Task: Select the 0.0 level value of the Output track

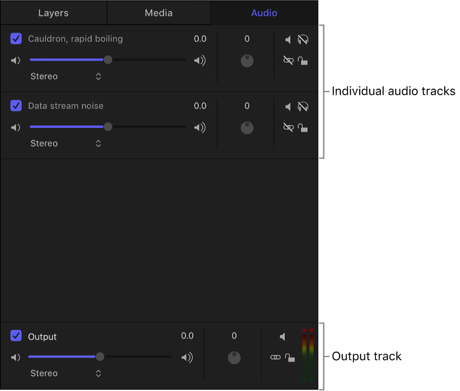Action: 188,336
